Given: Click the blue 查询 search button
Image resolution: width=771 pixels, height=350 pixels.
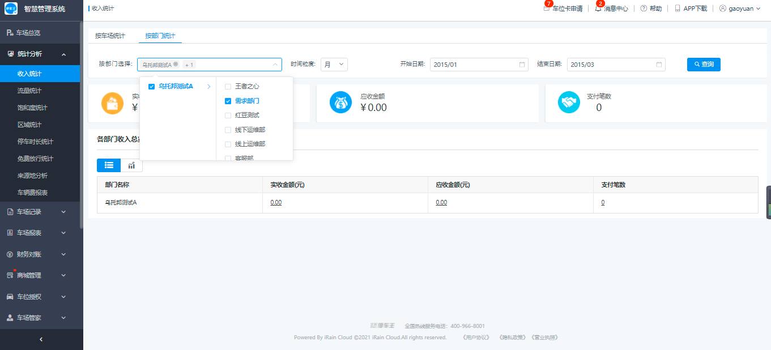Looking at the screenshot, I should coord(704,65).
